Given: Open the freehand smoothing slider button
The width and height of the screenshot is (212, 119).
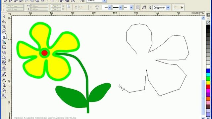Looking at the screenshot, I should (182, 7).
